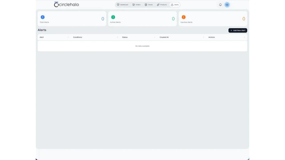The width and height of the screenshot is (285, 160).
Task: Click the Total Alerts count value
Action: (103, 19)
